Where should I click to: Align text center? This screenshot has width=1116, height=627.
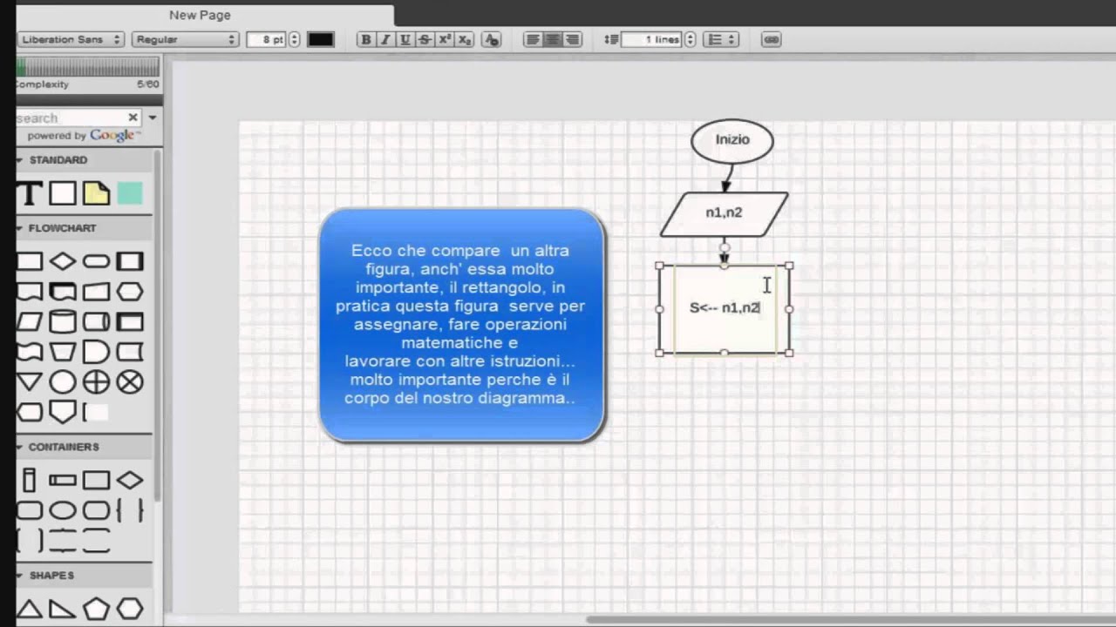pyautogui.click(x=553, y=39)
